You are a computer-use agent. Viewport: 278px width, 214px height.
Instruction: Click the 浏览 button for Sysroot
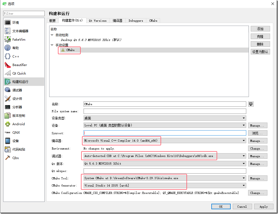click(x=258, y=133)
